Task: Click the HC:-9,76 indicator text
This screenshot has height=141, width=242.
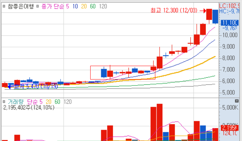Action: [x=229, y=11]
